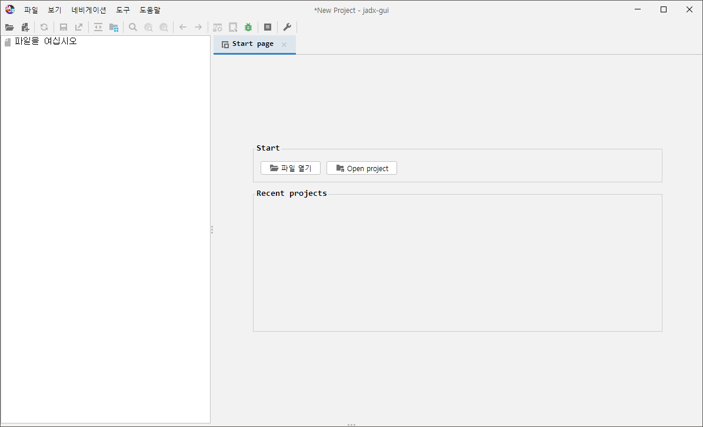The height and width of the screenshot is (427, 703).
Task: Click the open file folder toolbar icon
Action: [x=9, y=27]
